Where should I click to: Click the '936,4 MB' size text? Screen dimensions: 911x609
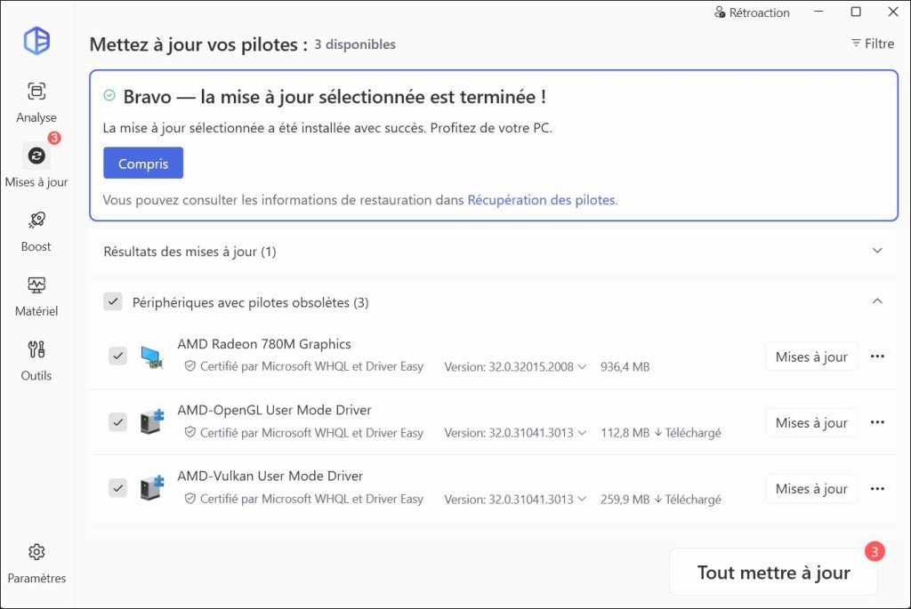(625, 367)
